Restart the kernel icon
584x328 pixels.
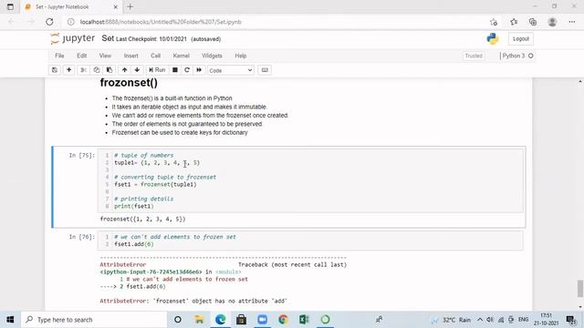coord(187,70)
